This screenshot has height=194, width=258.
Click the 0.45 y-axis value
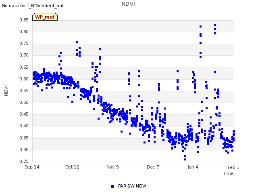click(x=24, y=114)
